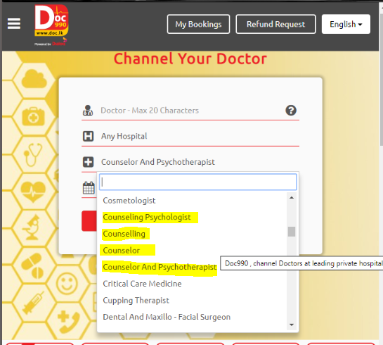Pick the Counselor option
Screen dimensions: 383x345
[x=192, y=251]
